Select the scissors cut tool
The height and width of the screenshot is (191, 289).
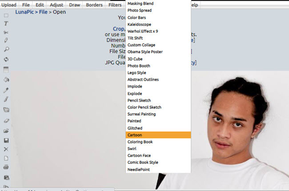click(6, 32)
